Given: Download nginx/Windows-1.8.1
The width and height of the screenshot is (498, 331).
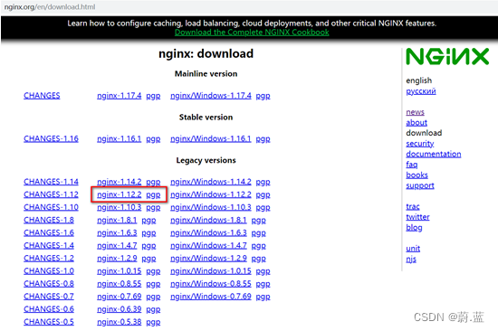Looking at the screenshot, I should (x=208, y=220).
